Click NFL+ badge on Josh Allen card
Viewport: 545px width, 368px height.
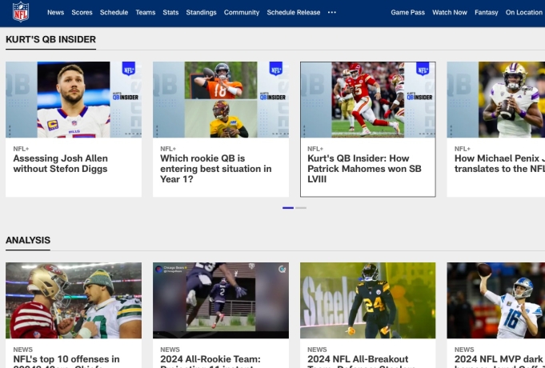(129, 69)
